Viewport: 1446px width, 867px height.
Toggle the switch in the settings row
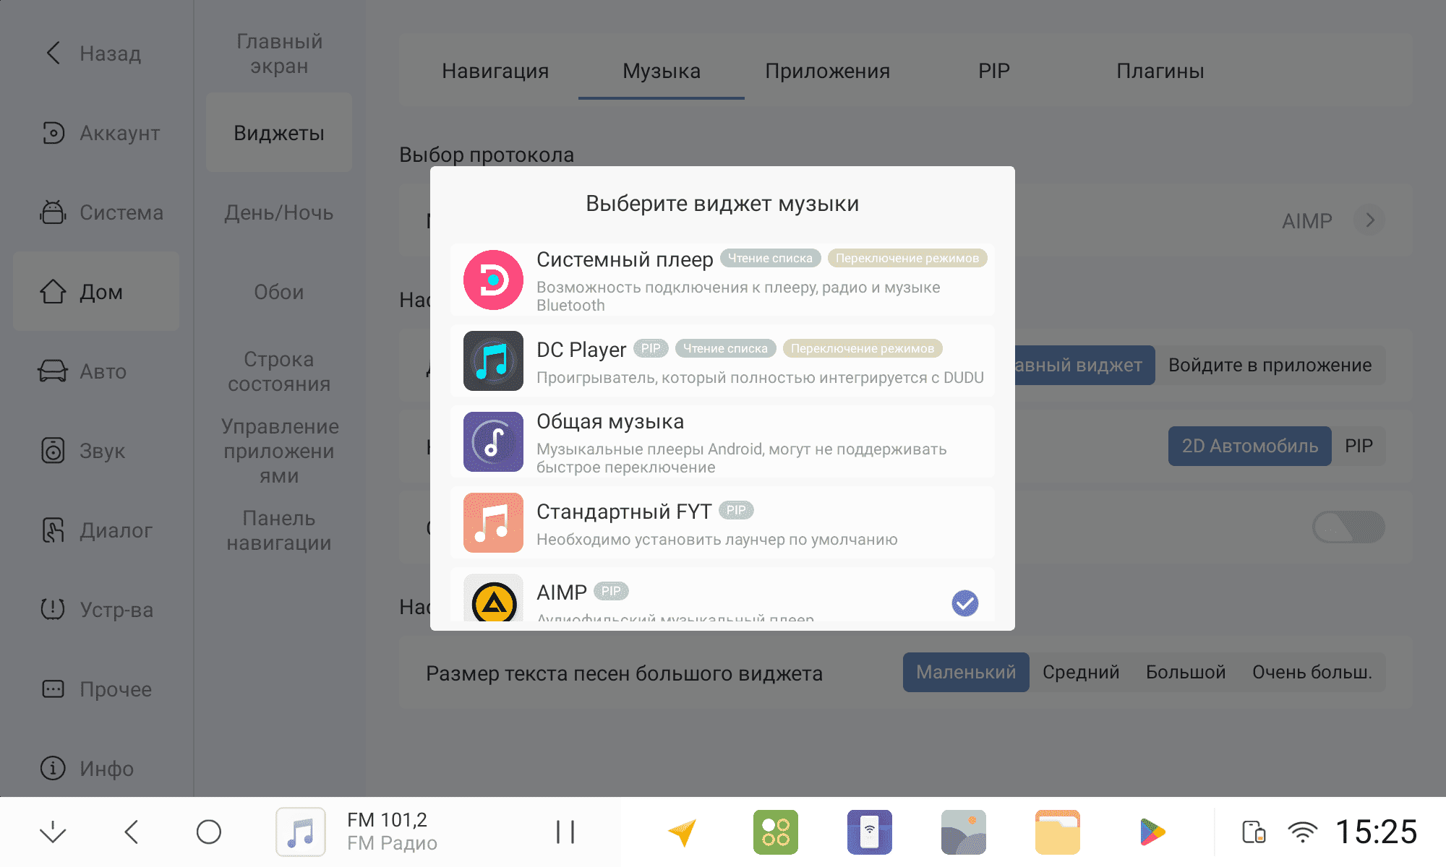[x=1348, y=527]
